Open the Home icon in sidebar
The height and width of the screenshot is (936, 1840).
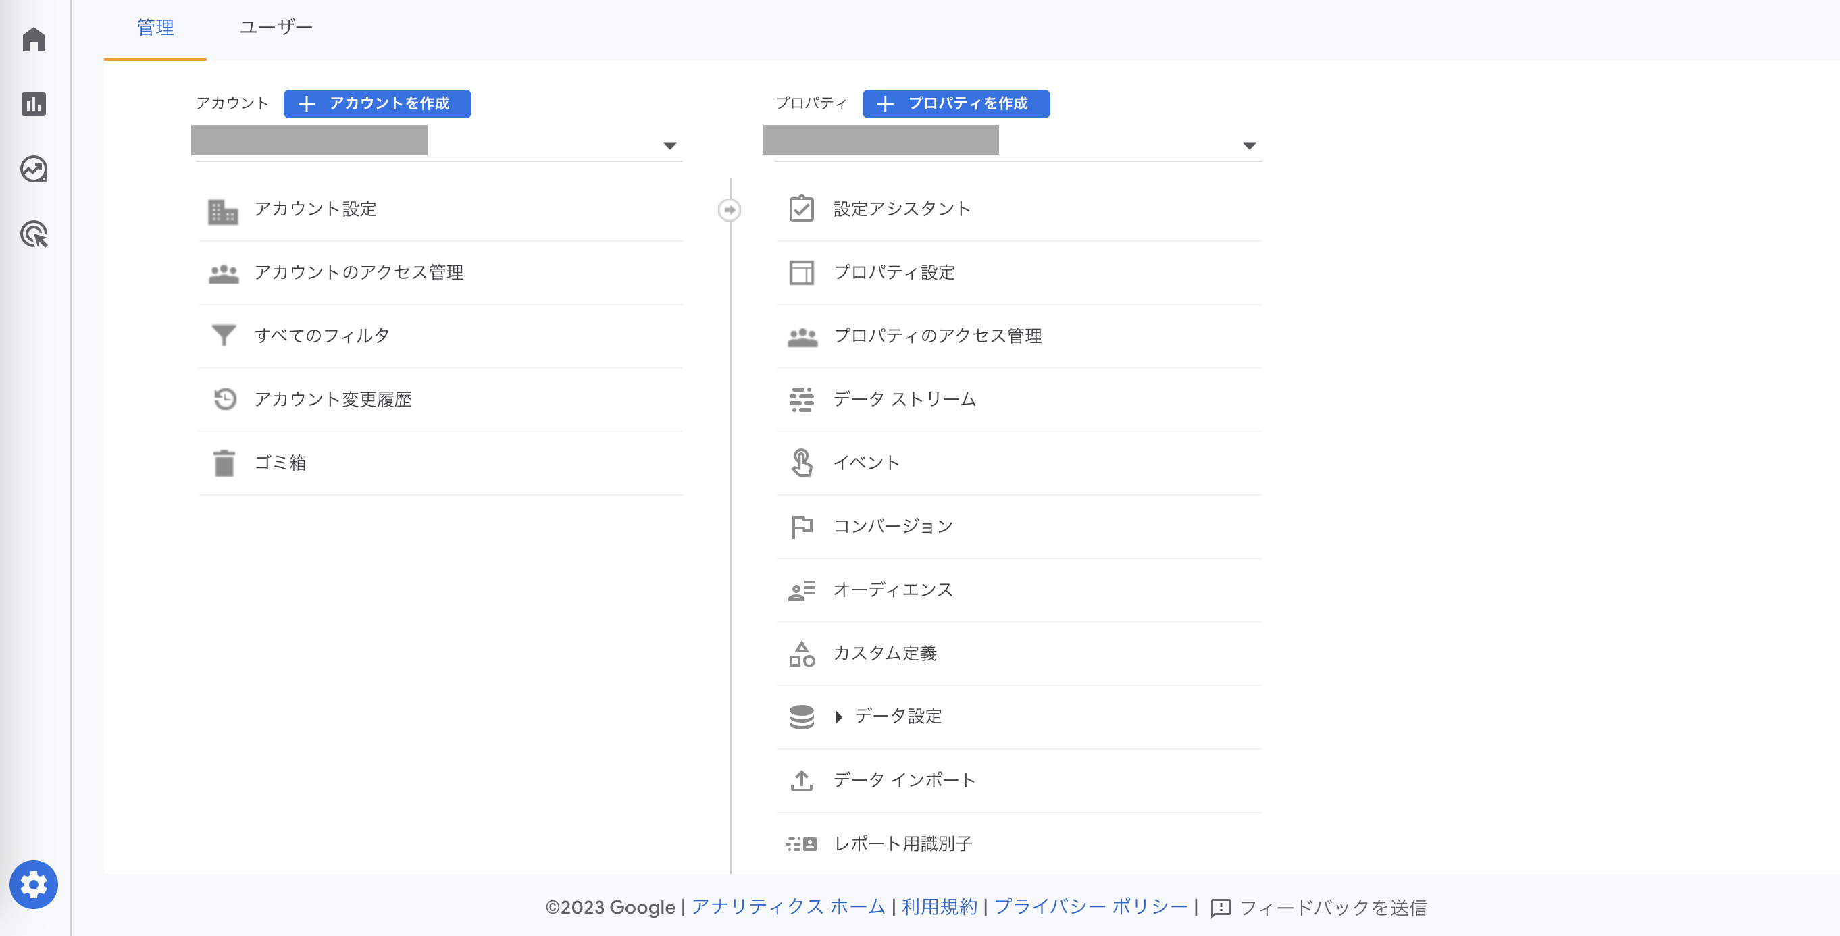click(34, 39)
